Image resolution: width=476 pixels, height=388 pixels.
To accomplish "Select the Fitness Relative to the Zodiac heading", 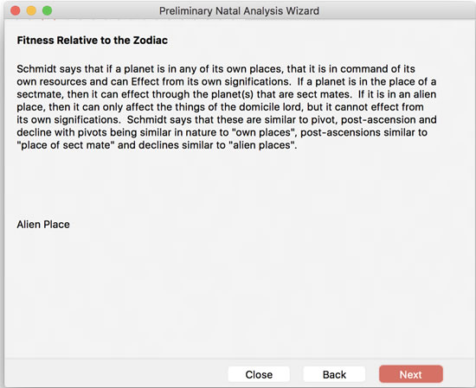I will 93,40.
